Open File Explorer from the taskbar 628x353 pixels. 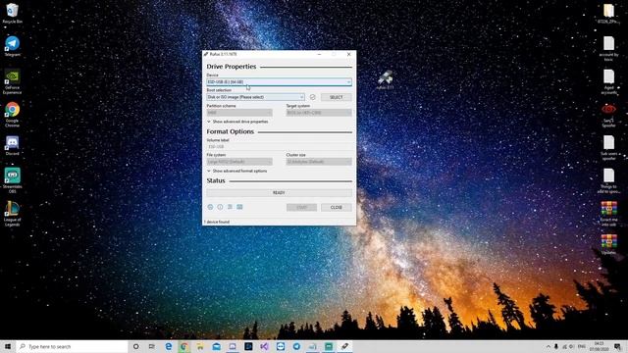pyautogui.click(x=200, y=346)
